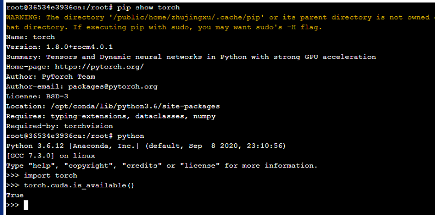Click the Summary line about Tensors
The image size is (435, 215).
pos(191,57)
